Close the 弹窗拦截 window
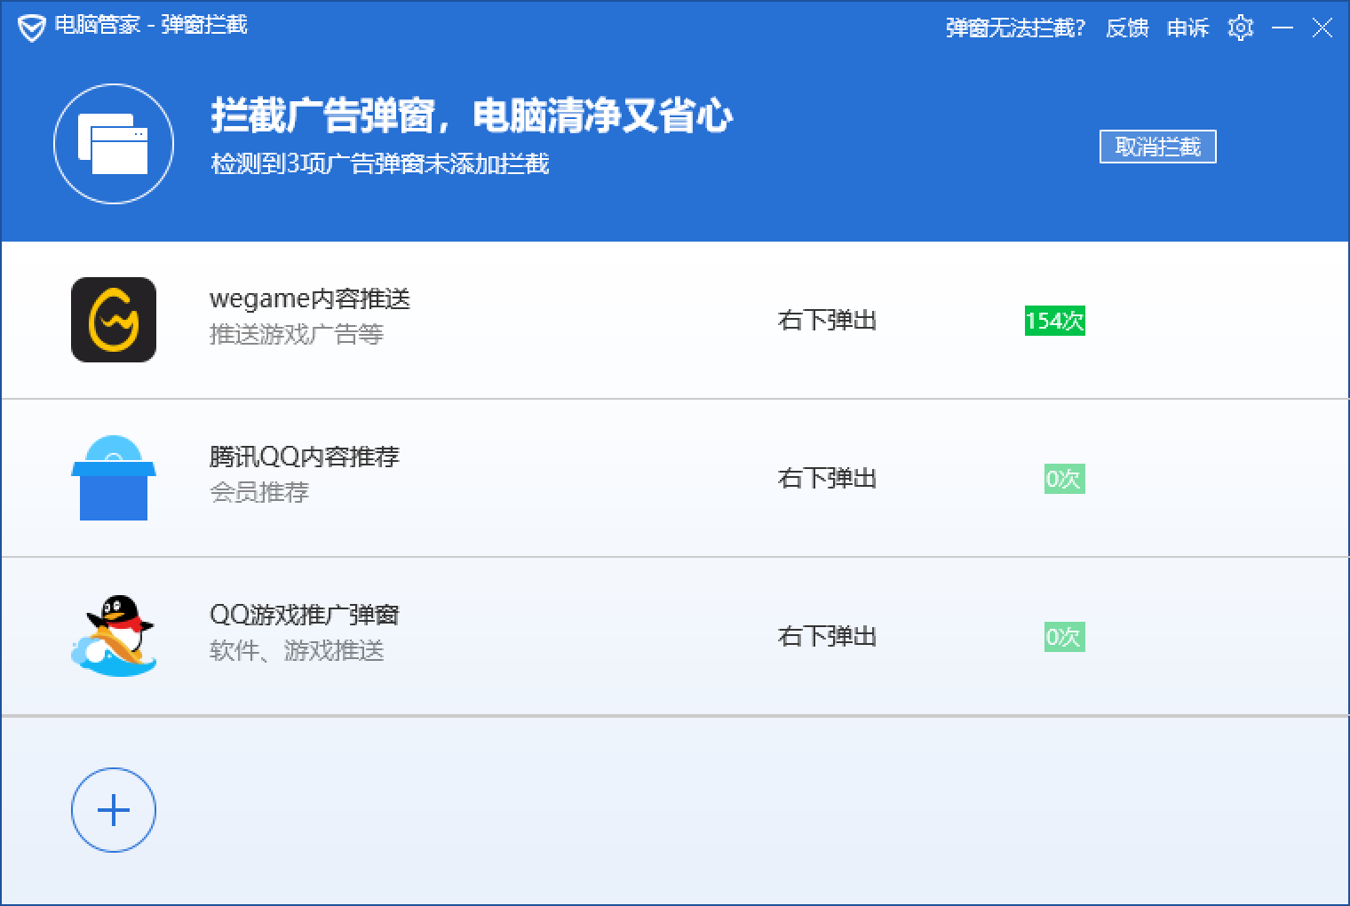Image resolution: width=1350 pixels, height=906 pixels. click(1322, 28)
